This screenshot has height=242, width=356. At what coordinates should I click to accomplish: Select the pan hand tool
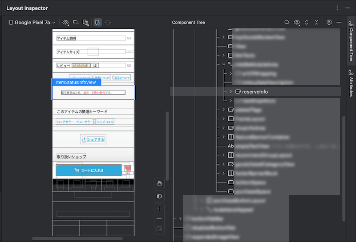(x=159, y=183)
